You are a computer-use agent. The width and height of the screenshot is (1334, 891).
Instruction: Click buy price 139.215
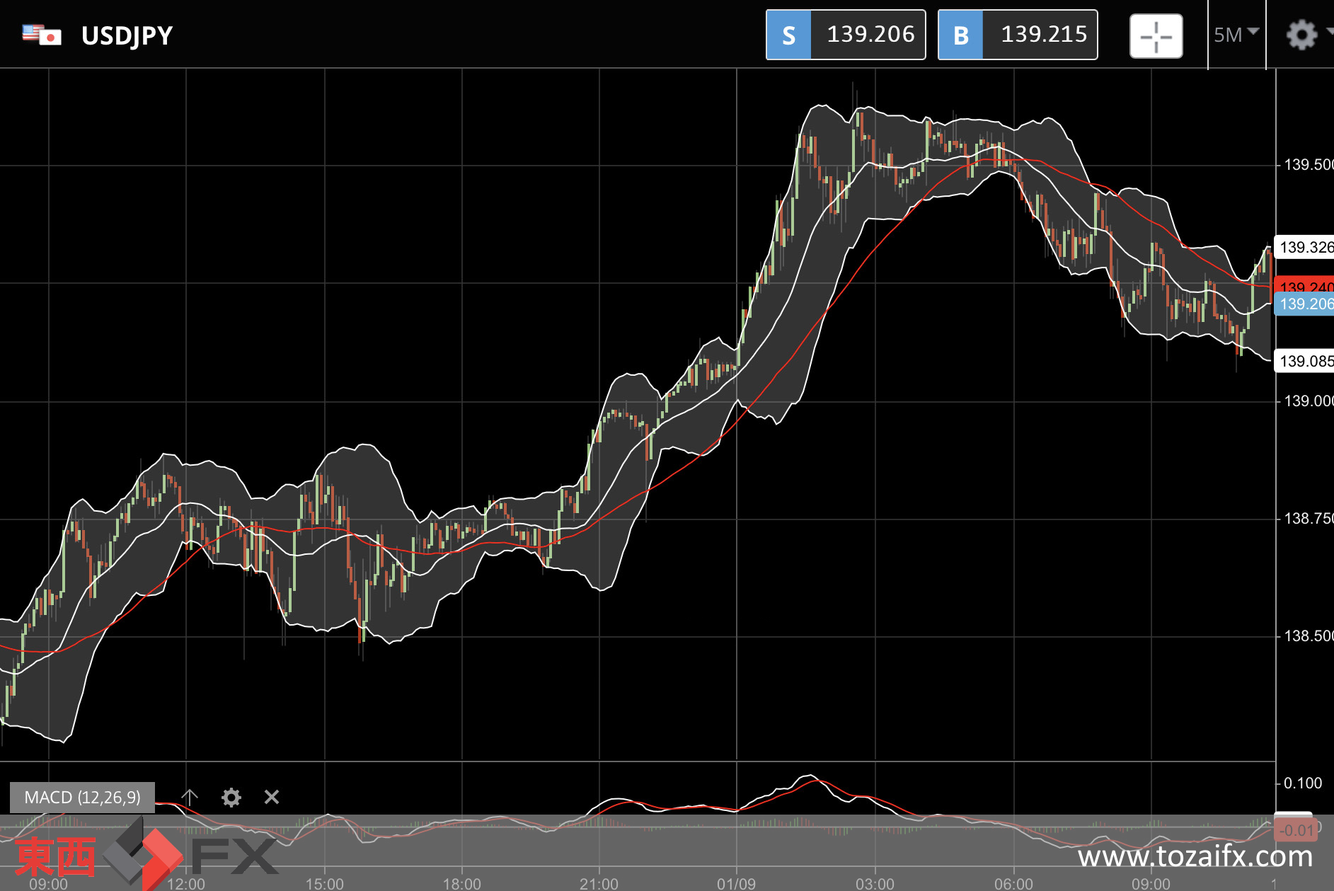tap(1043, 35)
